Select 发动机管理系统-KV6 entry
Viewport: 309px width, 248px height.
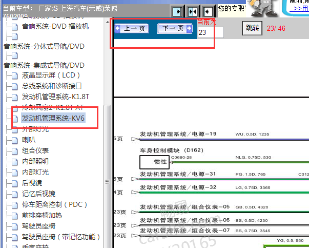pos(53,118)
